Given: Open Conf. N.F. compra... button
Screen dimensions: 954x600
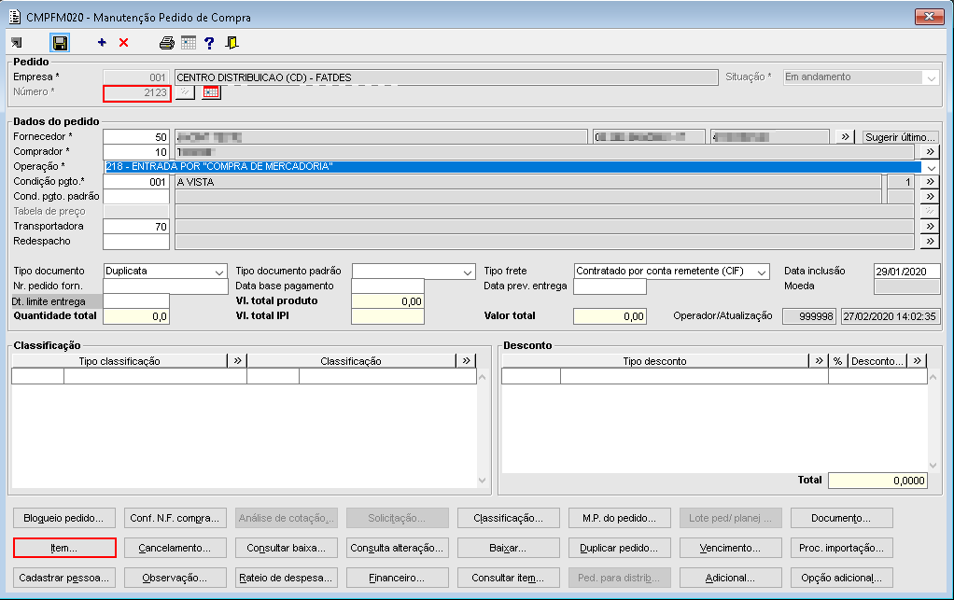Looking at the screenshot, I should [x=175, y=518].
